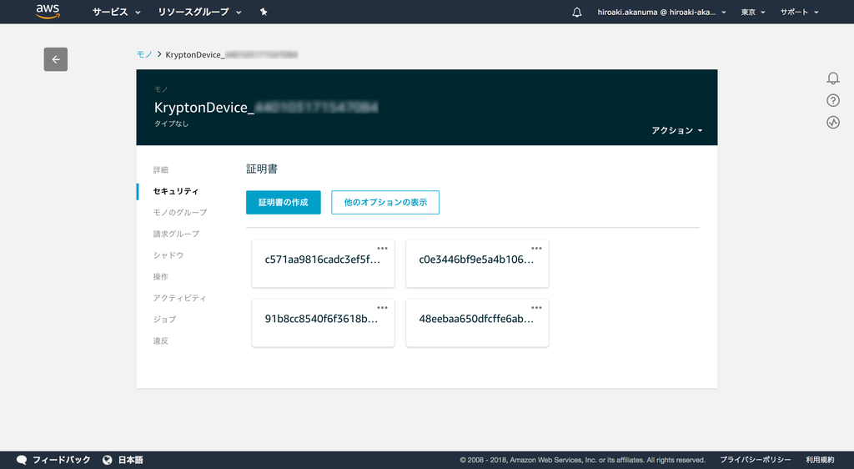Open the 請求グループ tab
This screenshot has width=854, height=469.
point(176,234)
